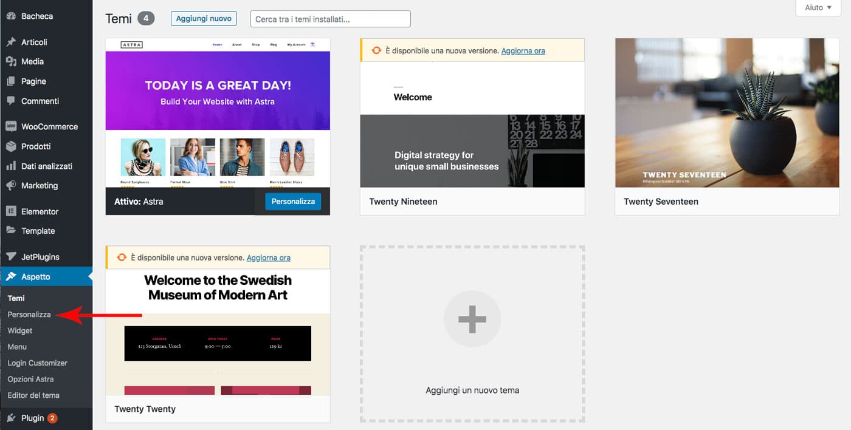851x430 pixels.
Task: Click the search installed themes field
Action: [x=331, y=19]
